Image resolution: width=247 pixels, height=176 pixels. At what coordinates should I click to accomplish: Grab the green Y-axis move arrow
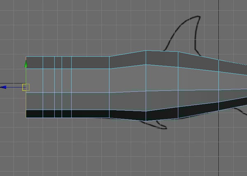26,64
